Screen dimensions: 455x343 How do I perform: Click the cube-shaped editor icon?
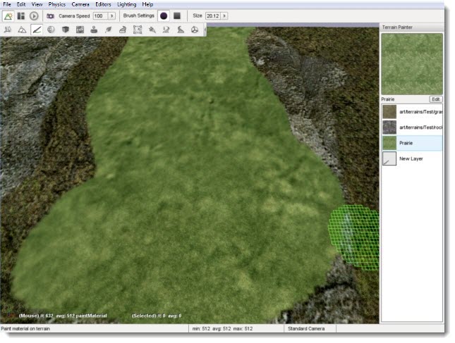click(x=65, y=30)
